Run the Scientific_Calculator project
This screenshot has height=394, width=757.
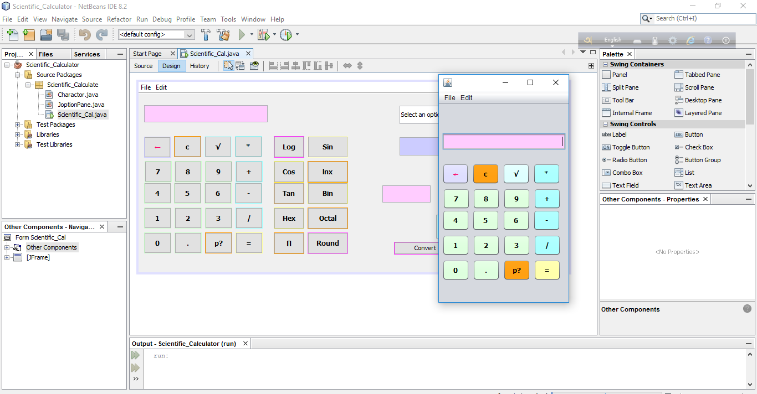click(x=243, y=34)
